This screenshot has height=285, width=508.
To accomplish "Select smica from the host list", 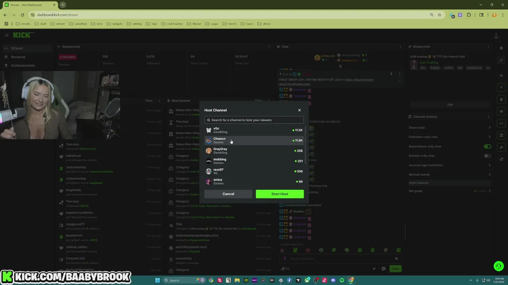I will [254, 182].
